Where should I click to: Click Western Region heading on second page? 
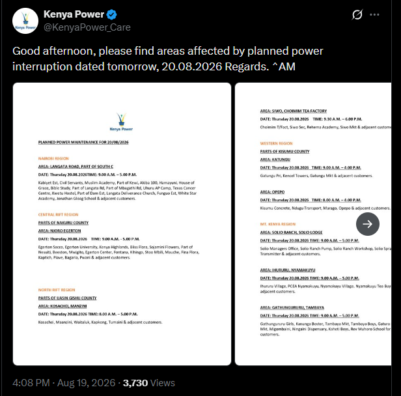pyautogui.click(x=276, y=143)
